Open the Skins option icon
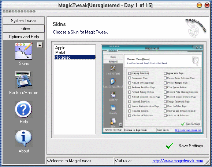212x167 pixels. 24,51
